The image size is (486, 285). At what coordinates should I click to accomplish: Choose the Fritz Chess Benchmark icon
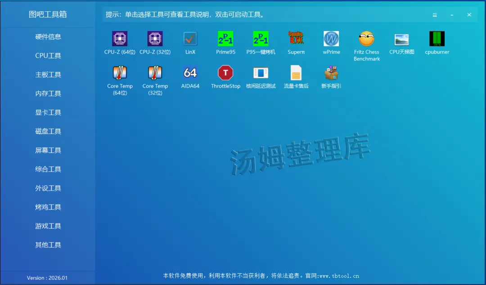(x=367, y=39)
